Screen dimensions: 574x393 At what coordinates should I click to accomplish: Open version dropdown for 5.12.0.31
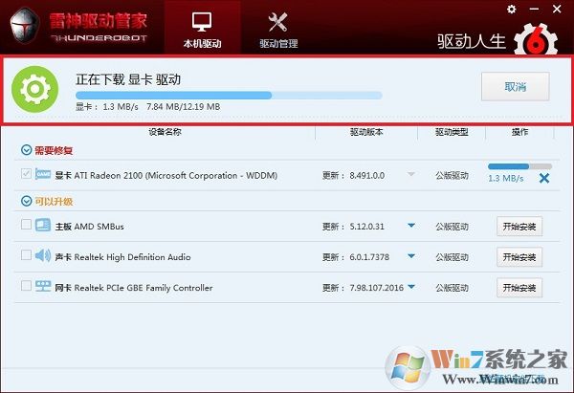click(x=411, y=226)
